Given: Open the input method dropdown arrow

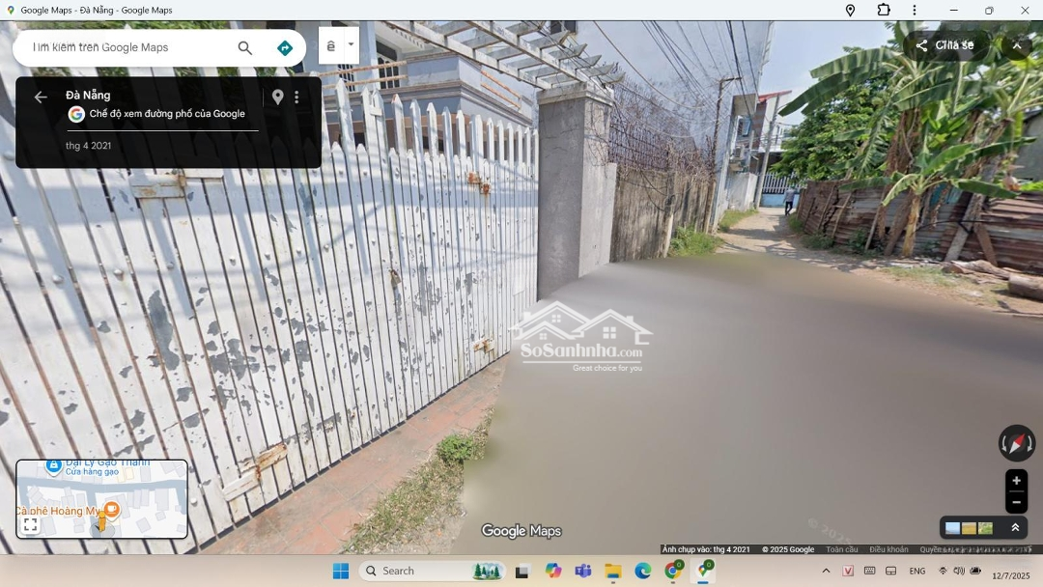Looking at the screenshot, I should click(x=351, y=44).
